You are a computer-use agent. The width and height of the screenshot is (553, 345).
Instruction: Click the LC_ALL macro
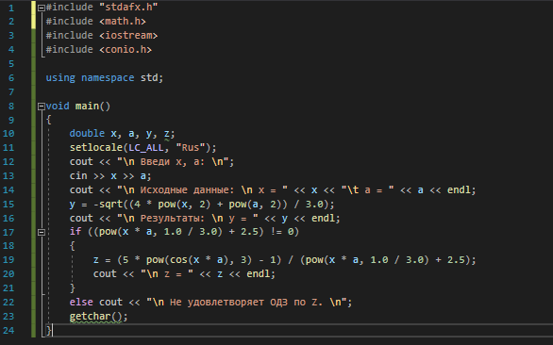(x=146, y=147)
